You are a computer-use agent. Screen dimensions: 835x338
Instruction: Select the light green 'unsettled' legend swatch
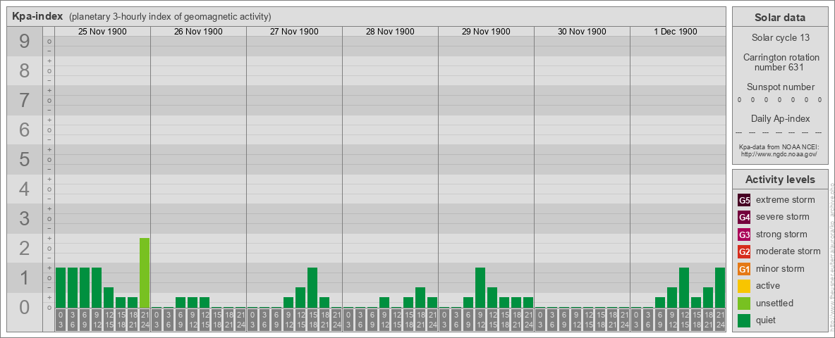coord(744,303)
